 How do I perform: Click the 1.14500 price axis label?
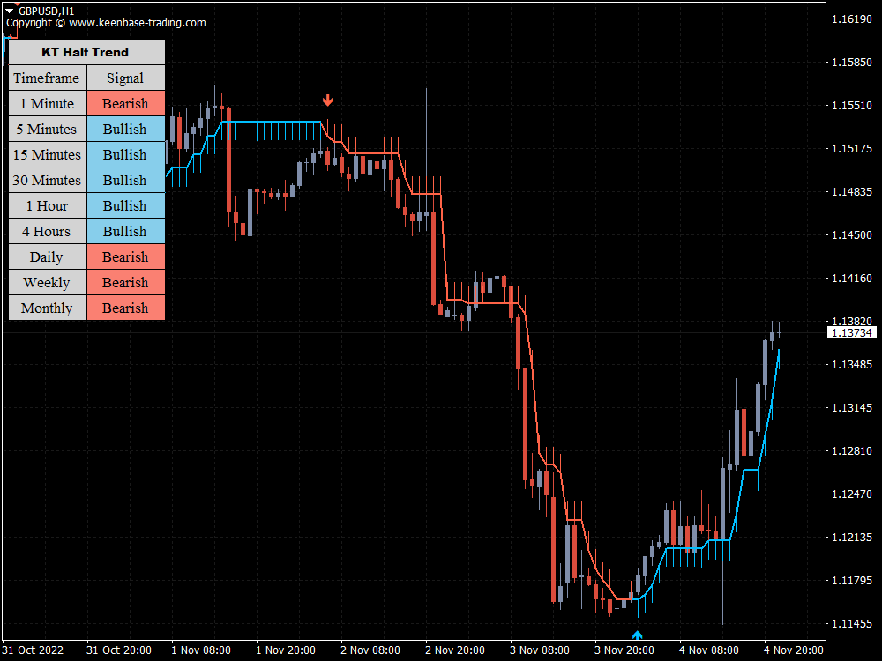(x=852, y=235)
